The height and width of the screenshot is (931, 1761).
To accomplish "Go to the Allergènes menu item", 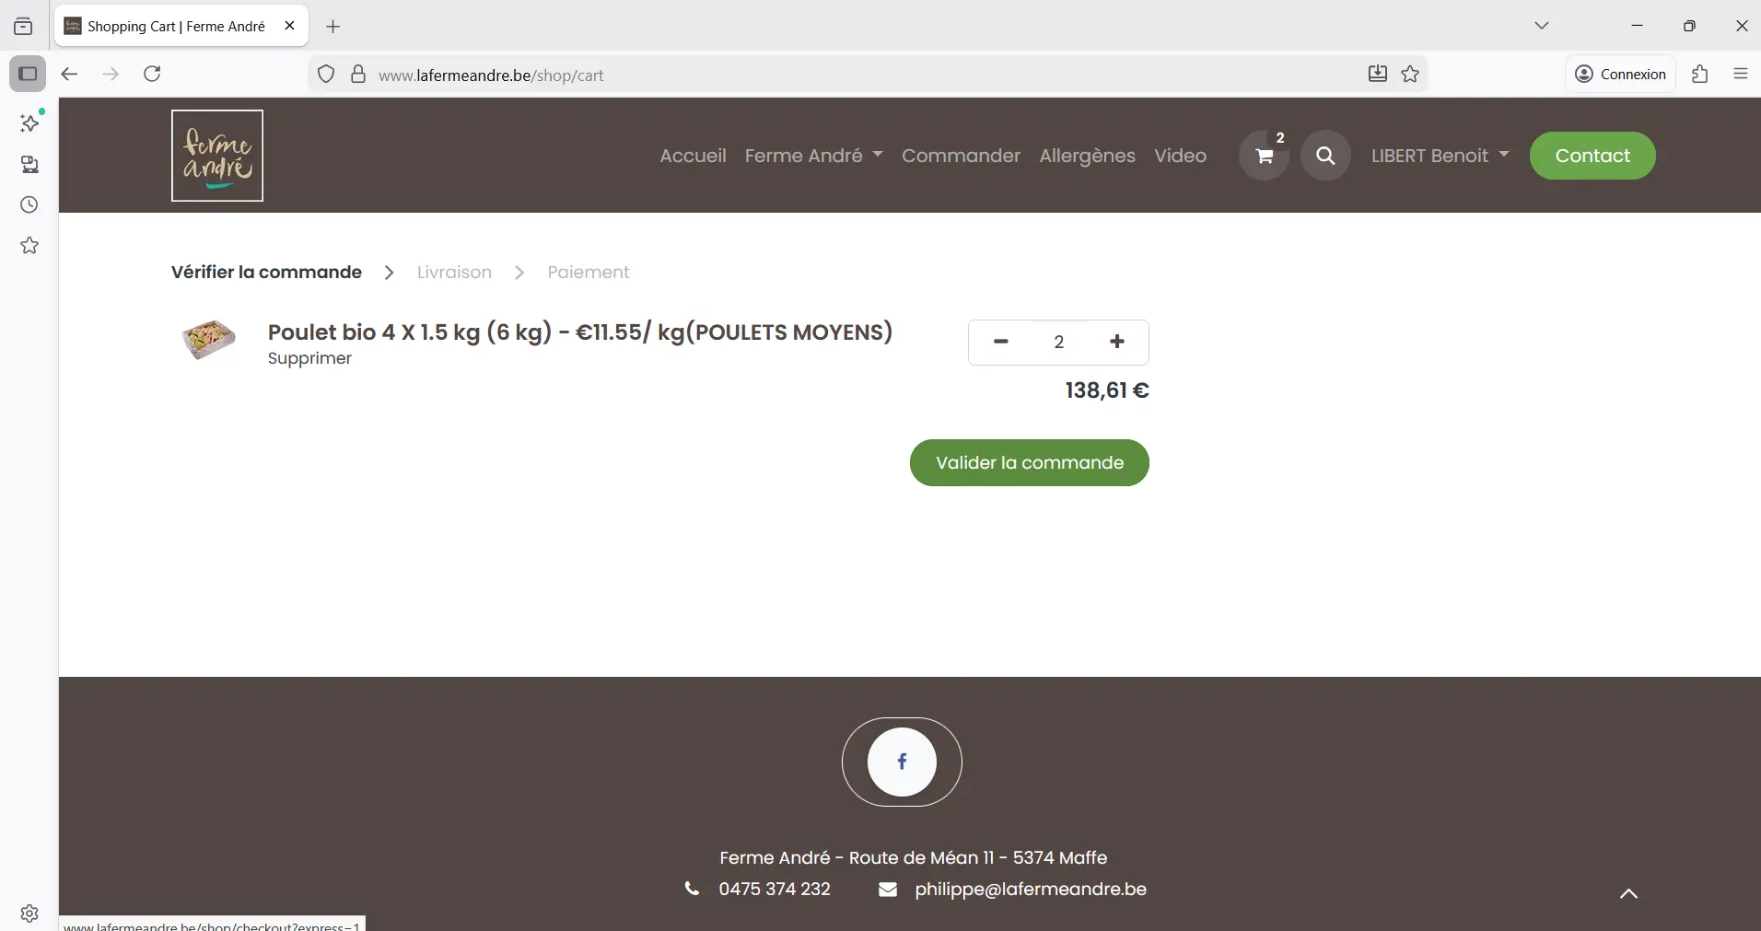I will (x=1087, y=156).
